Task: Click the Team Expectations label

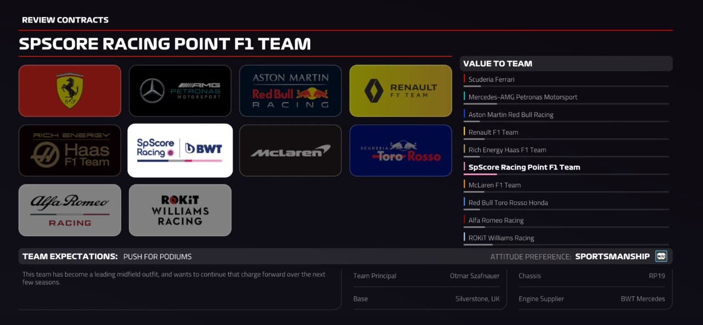Action: [x=70, y=256]
